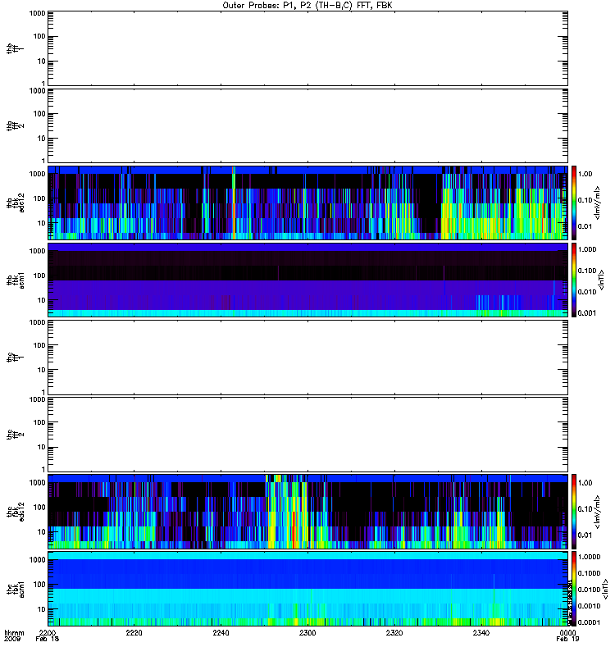Click the thc fbk scm1 color bar

click(x=574, y=589)
